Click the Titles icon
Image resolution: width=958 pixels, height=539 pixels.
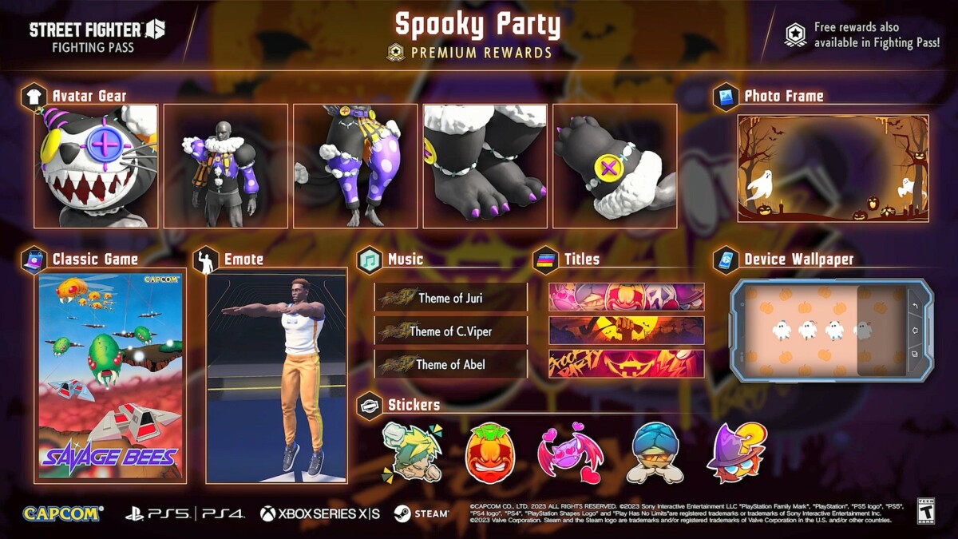546,260
